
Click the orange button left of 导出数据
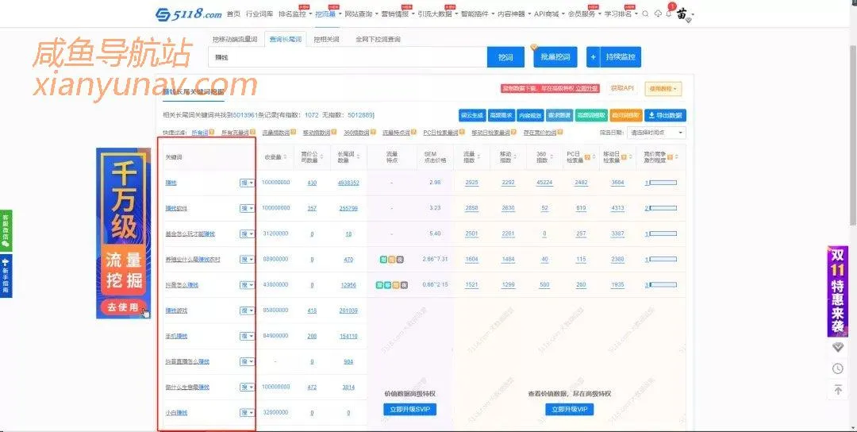click(x=625, y=115)
